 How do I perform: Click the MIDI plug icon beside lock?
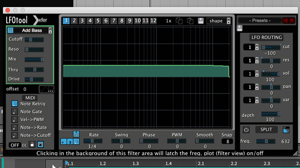click(40, 144)
